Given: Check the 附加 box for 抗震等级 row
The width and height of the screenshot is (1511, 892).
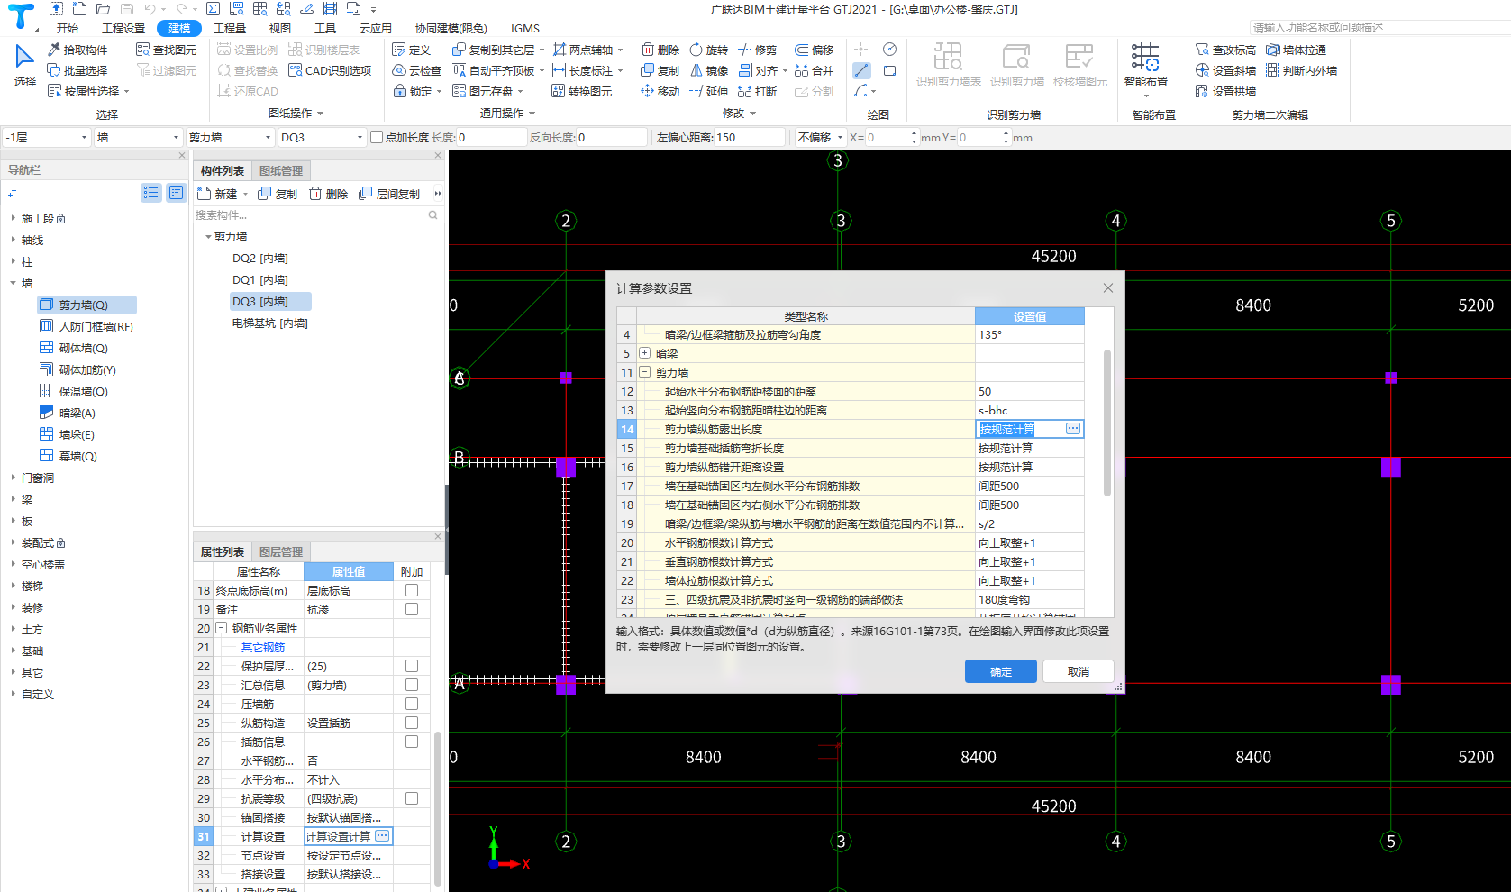Looking at the screenshot, I should pyautogui.click(x=412, y=798).
